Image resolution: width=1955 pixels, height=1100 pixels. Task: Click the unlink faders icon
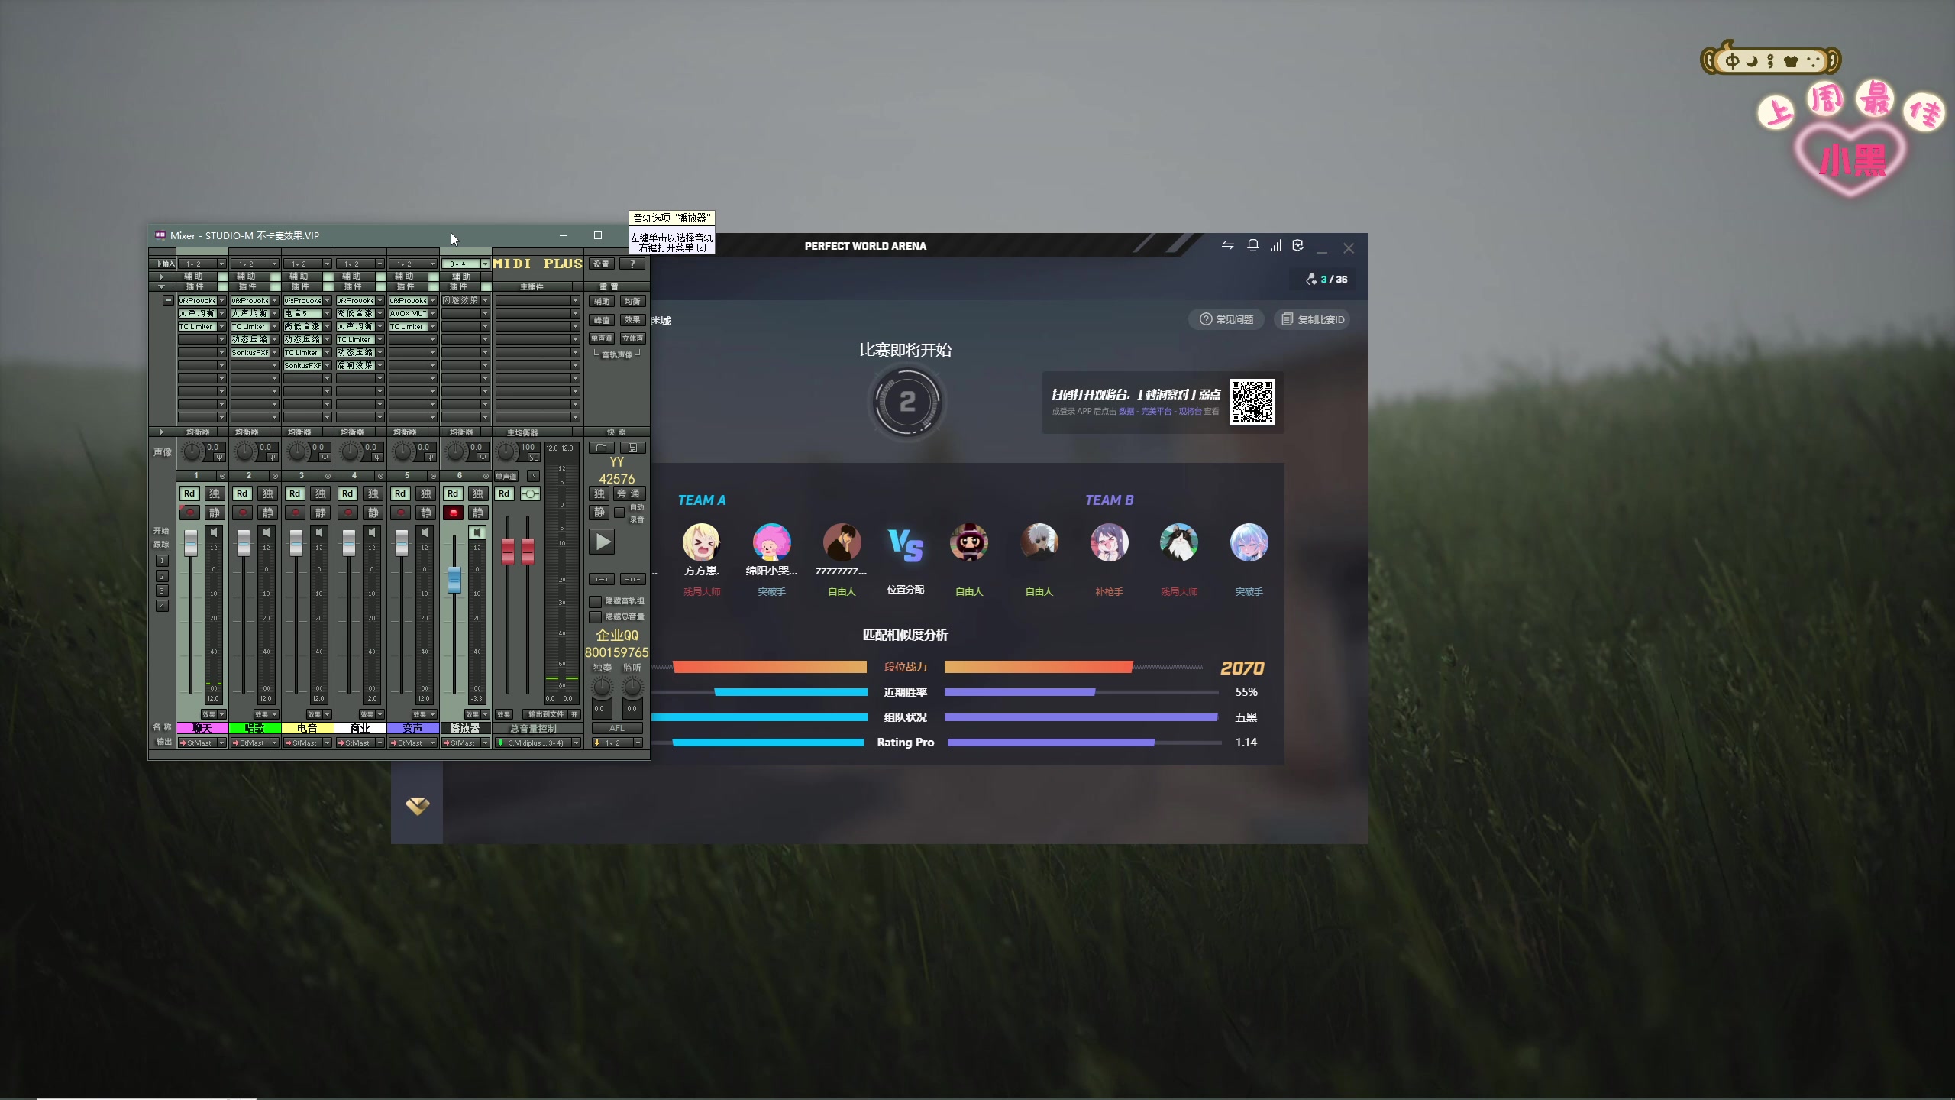(x=632, y=579)
